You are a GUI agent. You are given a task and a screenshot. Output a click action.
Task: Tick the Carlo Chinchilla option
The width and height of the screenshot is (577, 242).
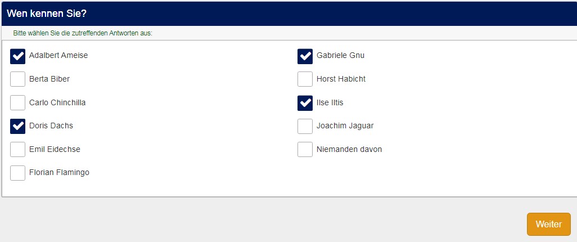tap(18, 102)
